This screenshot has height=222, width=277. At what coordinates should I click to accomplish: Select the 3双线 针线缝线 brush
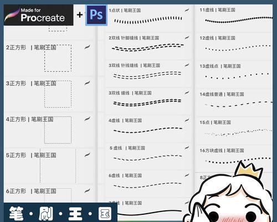coord(148,73)
